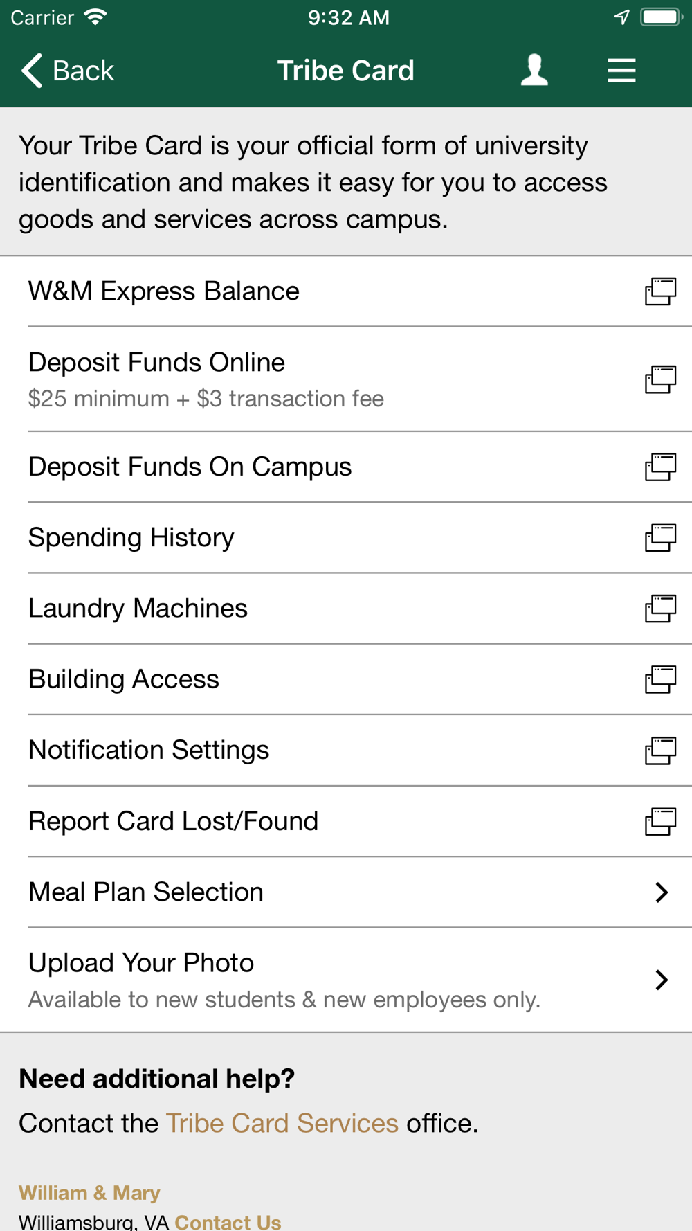The height and width of the screenshot is (1231, 692).
Task: Tap the external window icon beside Deposit Funds Online
Action: [x=660, y=379]
